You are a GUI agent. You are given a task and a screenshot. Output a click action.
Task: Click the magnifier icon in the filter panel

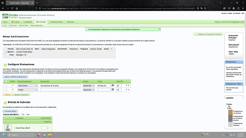pos(6,53)
